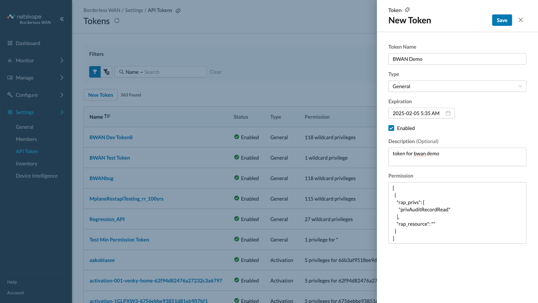Open Inventory under Settings
Viewport: 538px width, 303px height.
click(x=27, y=164)
